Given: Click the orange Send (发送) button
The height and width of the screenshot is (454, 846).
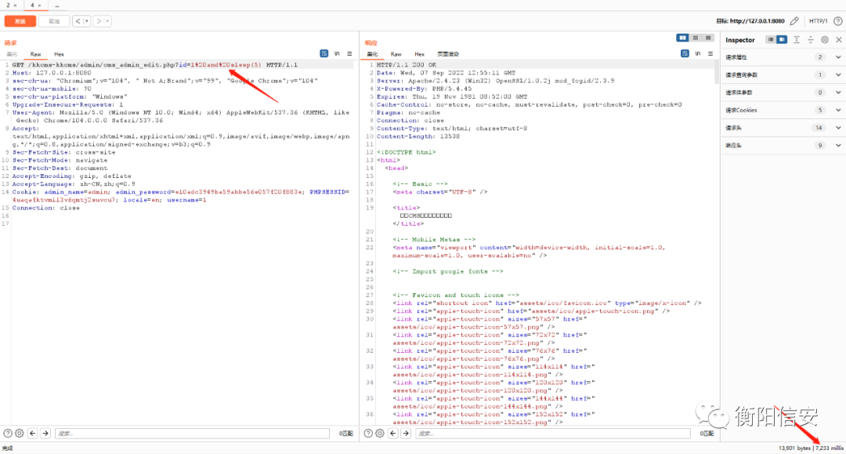Looking at the screenshot, I should tap(20, 21).
